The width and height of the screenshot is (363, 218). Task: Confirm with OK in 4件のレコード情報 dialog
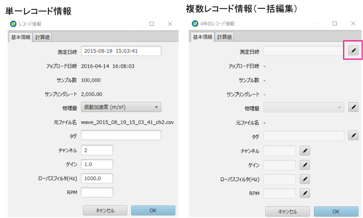335,211
